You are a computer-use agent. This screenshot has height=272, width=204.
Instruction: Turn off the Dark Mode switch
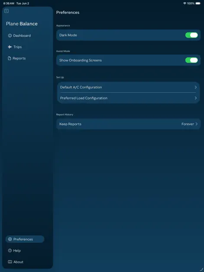tap(191, 35)
